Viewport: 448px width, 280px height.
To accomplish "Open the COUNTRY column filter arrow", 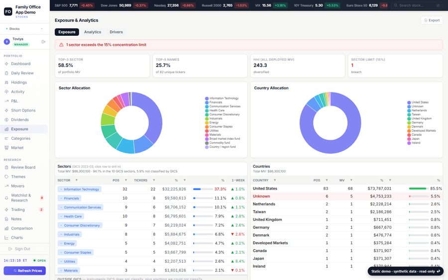I will pos(275,180).
